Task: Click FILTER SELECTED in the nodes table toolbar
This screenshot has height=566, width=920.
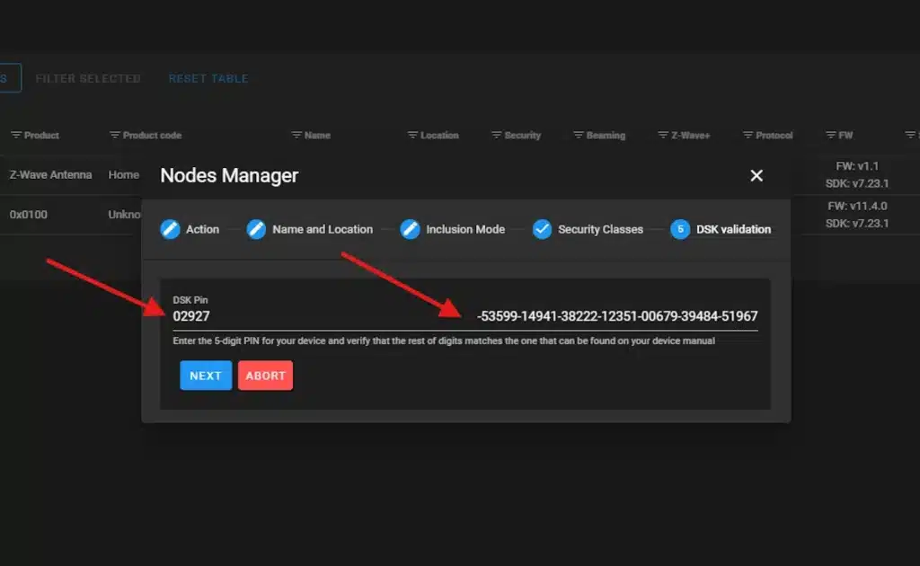Action: (x=88, y=78)
